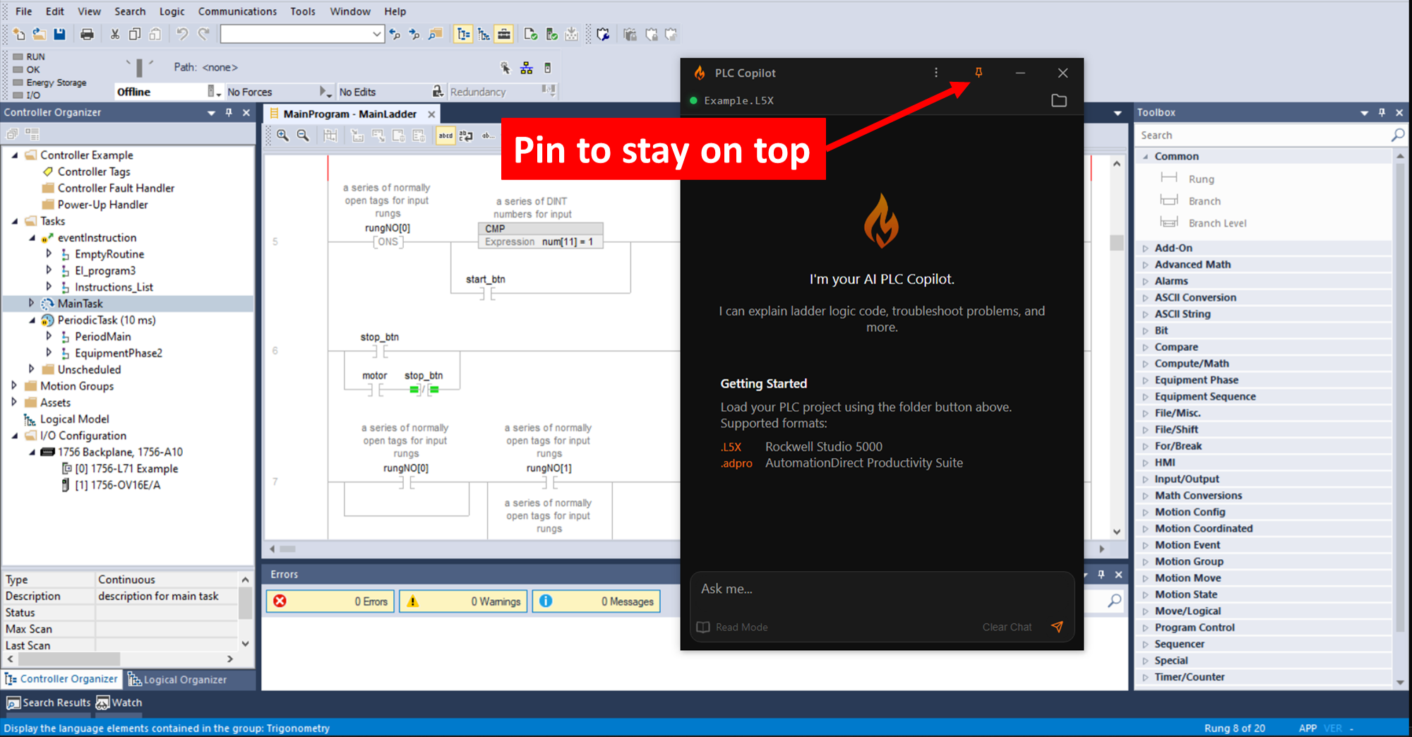
Task: Click the Clear Chat button
Action: pos(1007,627)
